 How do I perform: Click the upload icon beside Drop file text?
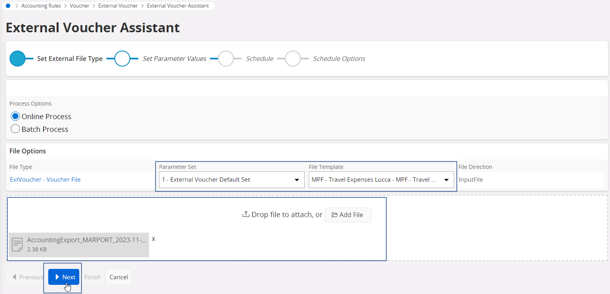[246, 214]
